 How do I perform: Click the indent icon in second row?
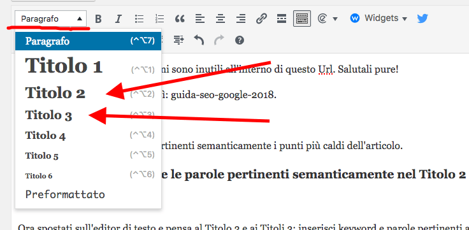pos(179,40)
